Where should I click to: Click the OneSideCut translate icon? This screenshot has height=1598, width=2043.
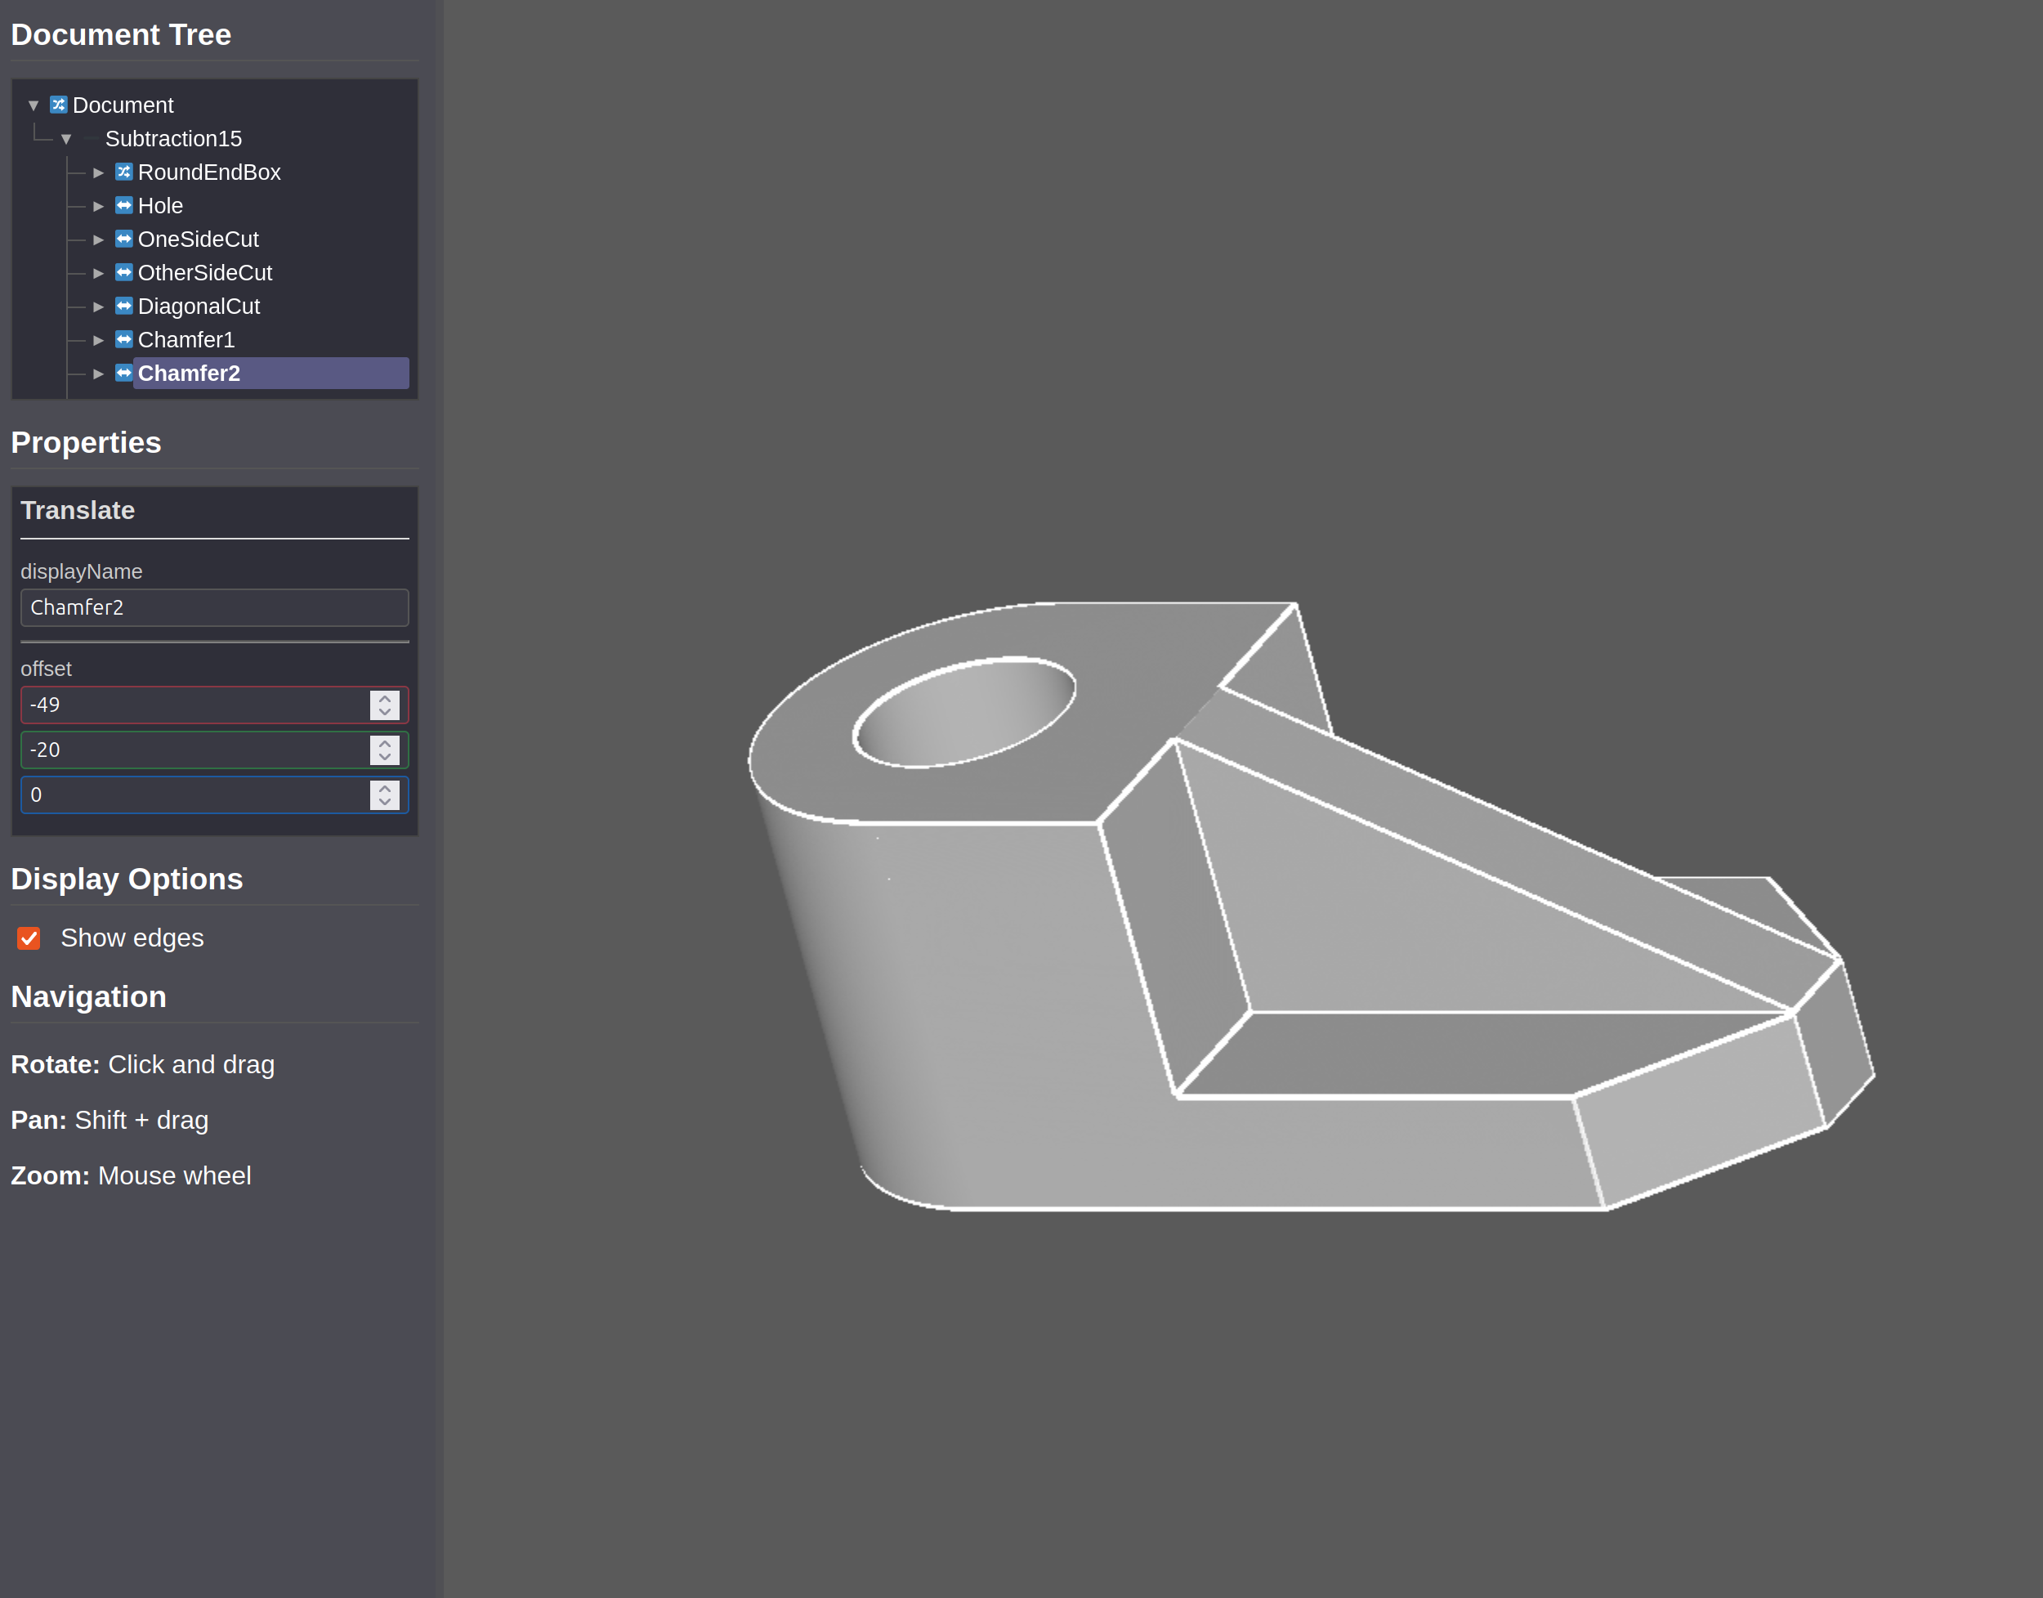(123, 239)
